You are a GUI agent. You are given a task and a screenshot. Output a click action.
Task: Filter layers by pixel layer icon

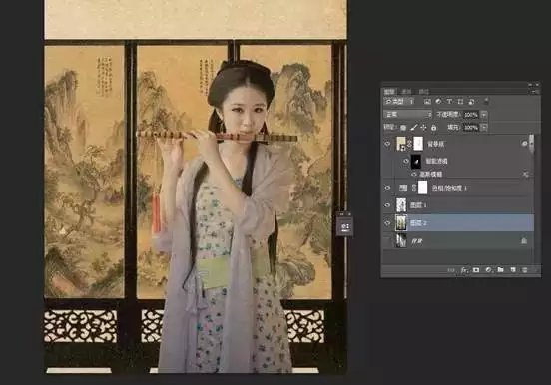click(x=427, y=101)
